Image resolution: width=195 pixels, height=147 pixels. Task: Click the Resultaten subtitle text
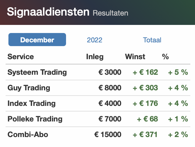111,13
